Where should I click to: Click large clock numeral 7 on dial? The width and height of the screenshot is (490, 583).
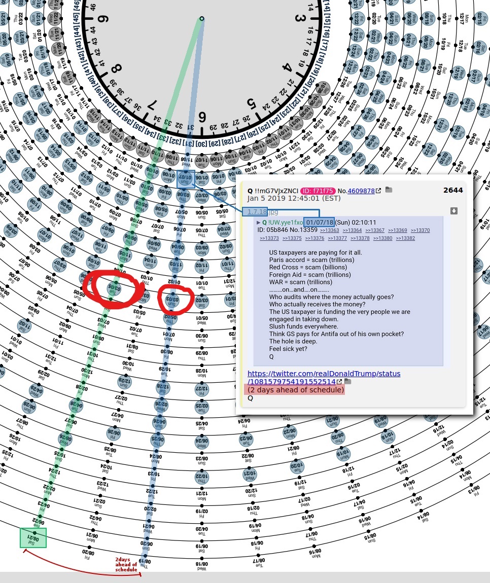tap(152, 105)
